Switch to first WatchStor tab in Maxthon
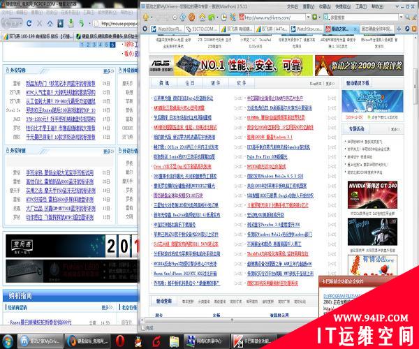The height and width of the screenshot is (349, 419). tap(168, 29)
